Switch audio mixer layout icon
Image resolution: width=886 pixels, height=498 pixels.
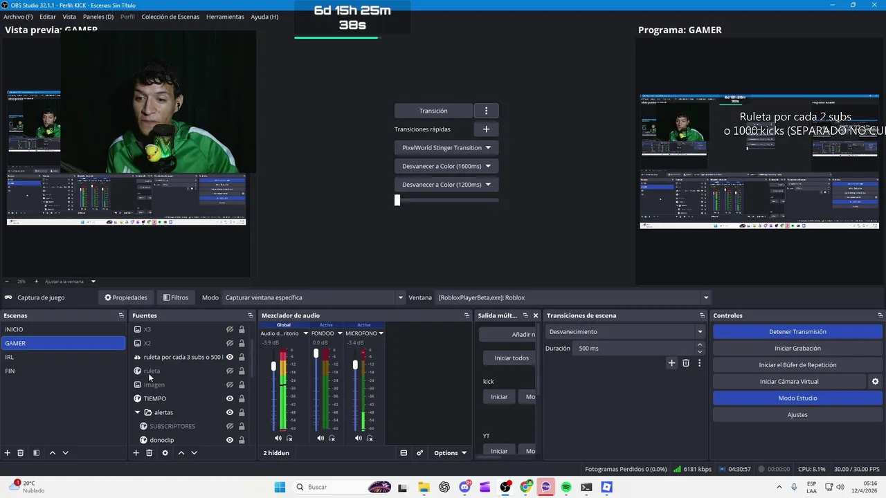click(x=404, y=453)
